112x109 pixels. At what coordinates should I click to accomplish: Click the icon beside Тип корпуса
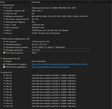(4, 41)
